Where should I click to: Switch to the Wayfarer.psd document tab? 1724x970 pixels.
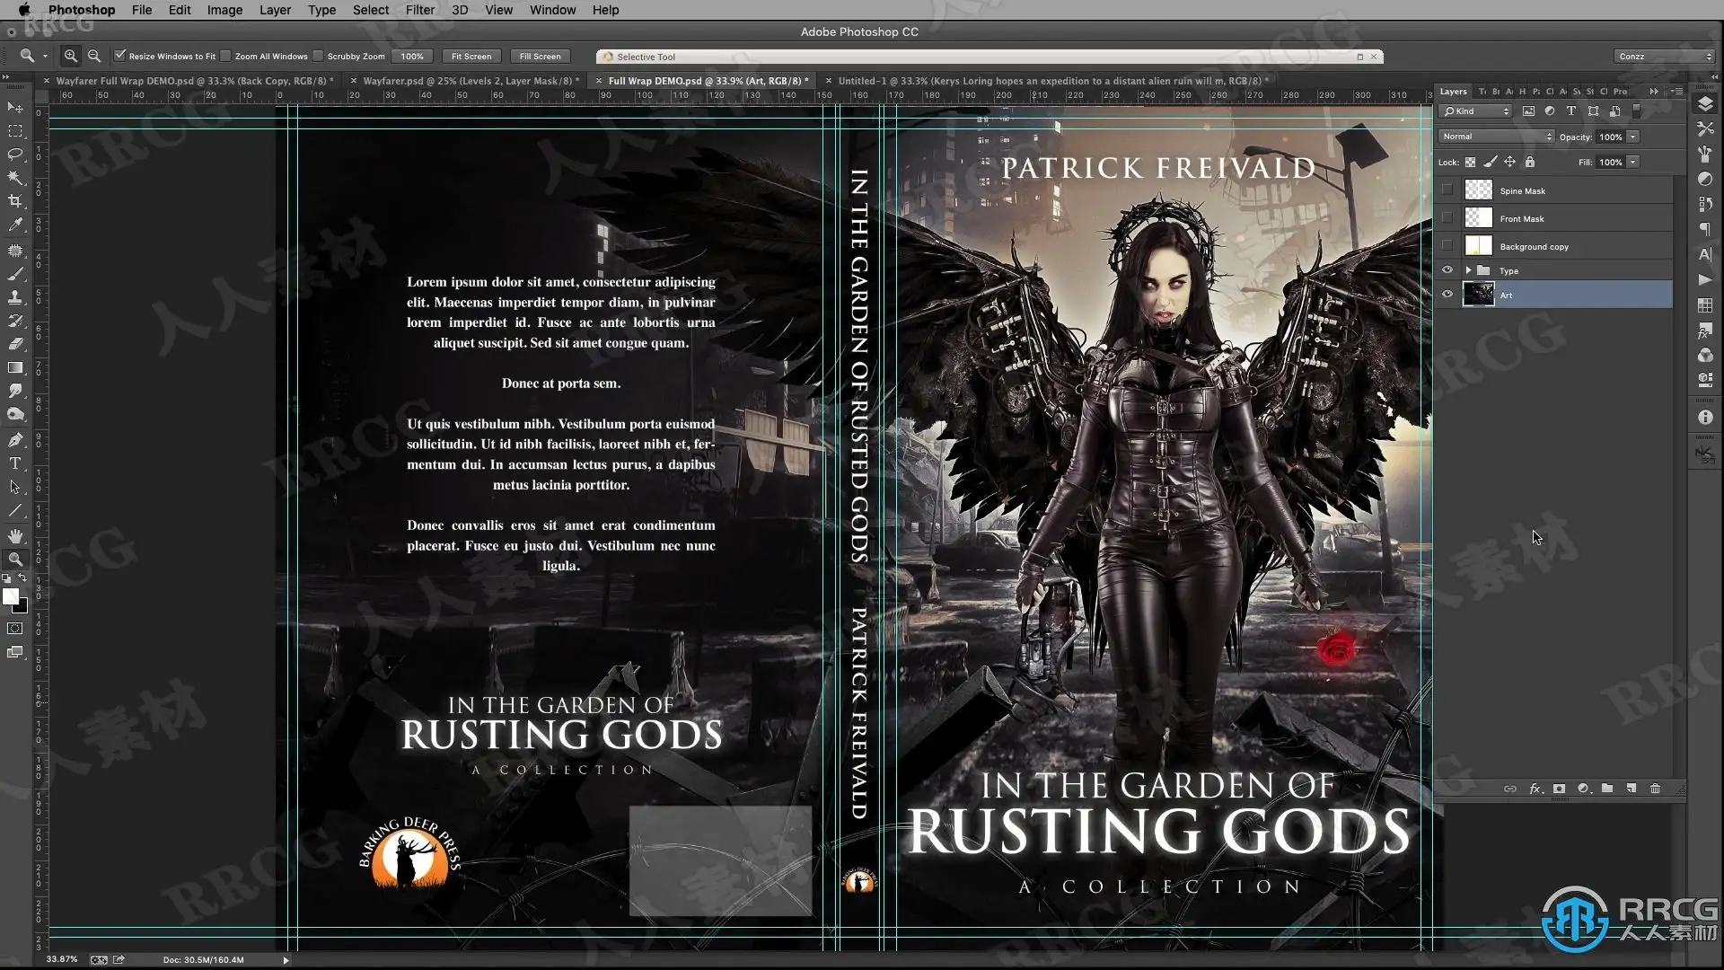[467, 81]
